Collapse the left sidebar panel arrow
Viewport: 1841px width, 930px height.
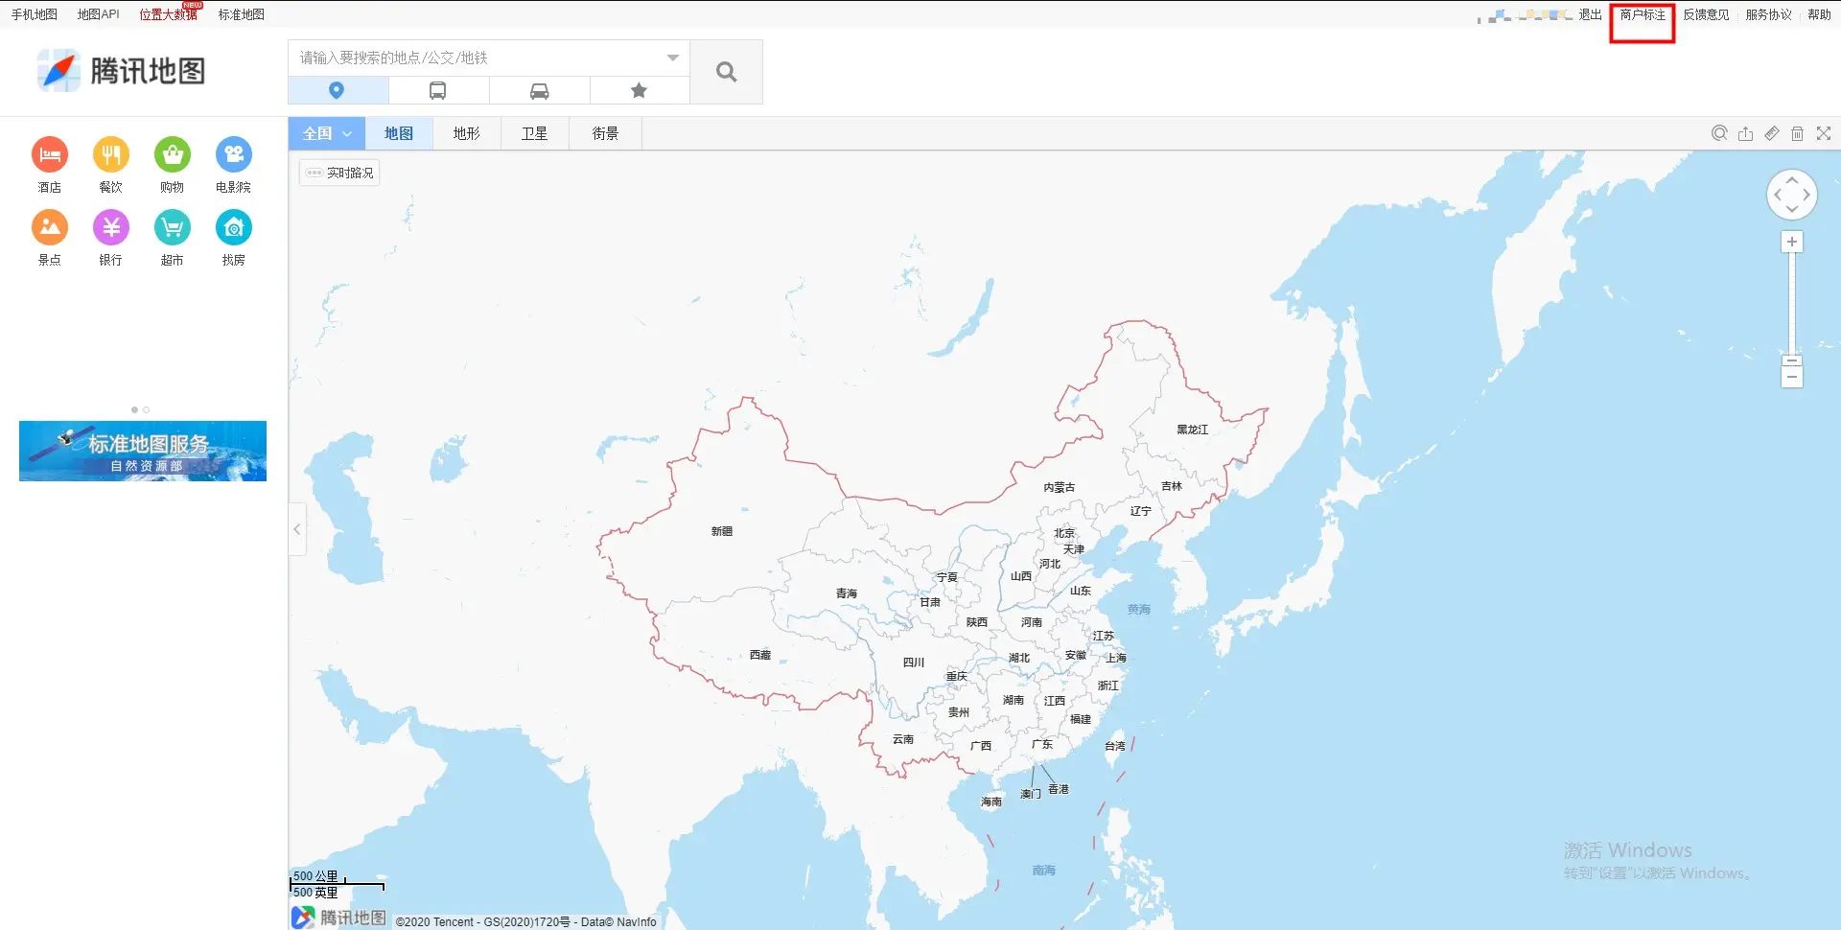pos(297,529)
